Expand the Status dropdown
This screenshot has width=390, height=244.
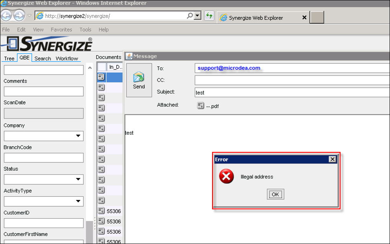[78, 179]
